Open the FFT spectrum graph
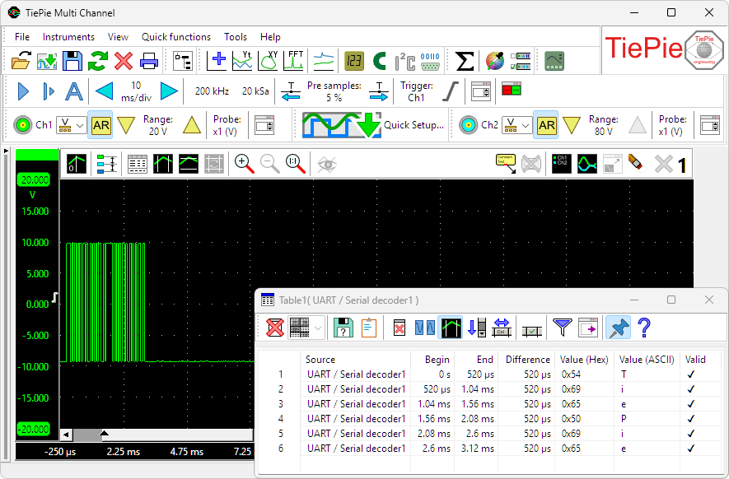This screenshot has height=479, width=729. pyautogui.click(x=293, y=61)
